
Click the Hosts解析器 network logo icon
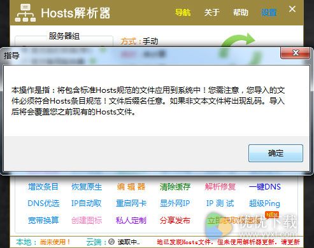[25, 13]
